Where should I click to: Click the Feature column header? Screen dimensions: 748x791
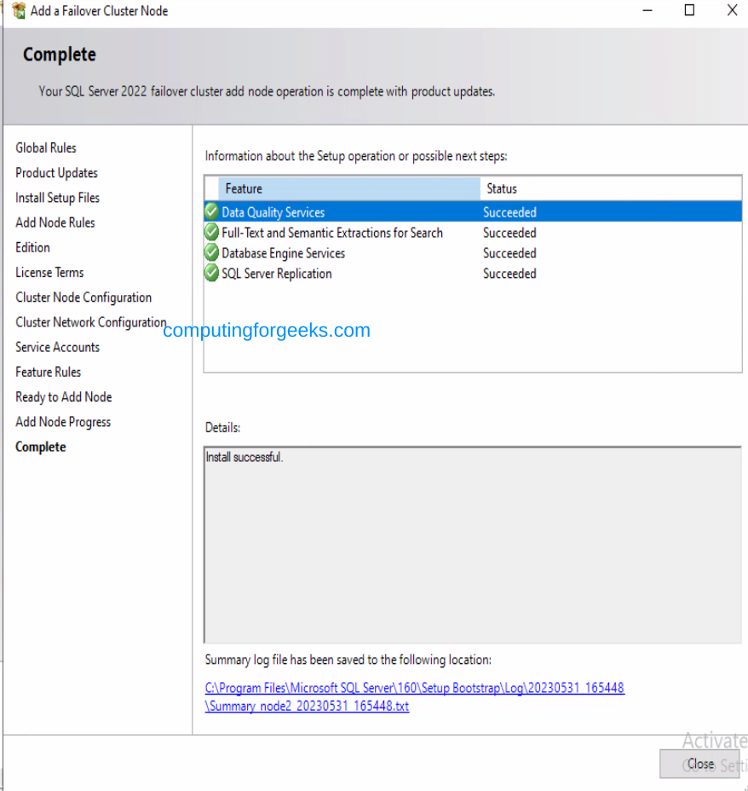(341, 188)
